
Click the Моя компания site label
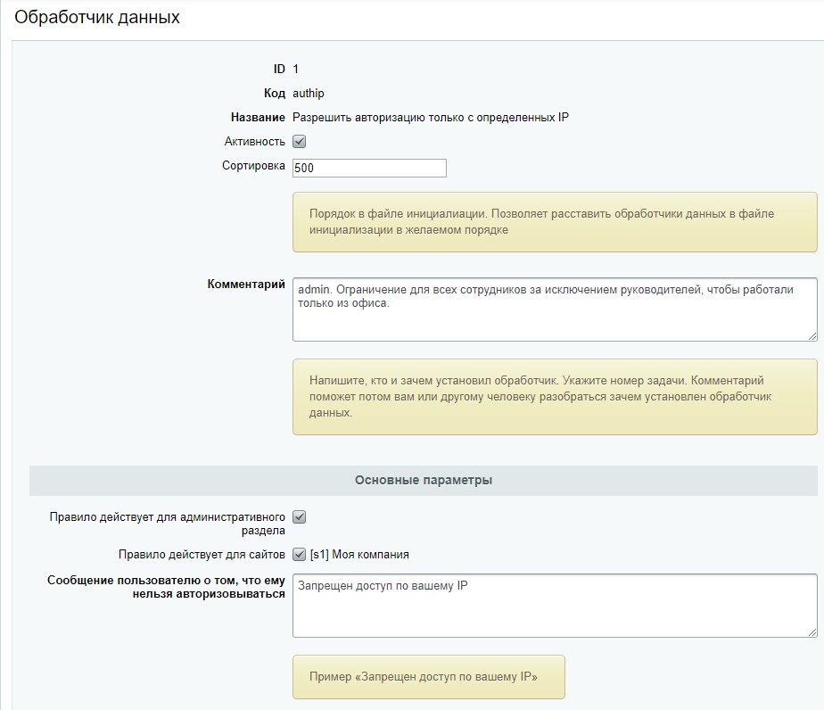(x=359, y=555)
